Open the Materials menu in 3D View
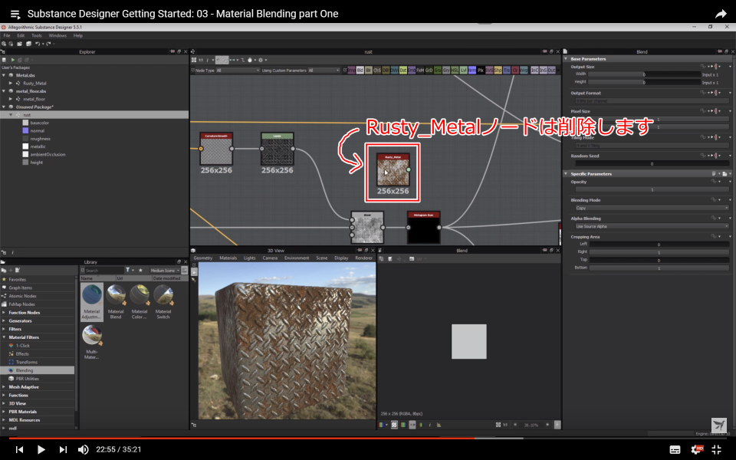This screenshot has height=460, width=736. tap(228, 258)
